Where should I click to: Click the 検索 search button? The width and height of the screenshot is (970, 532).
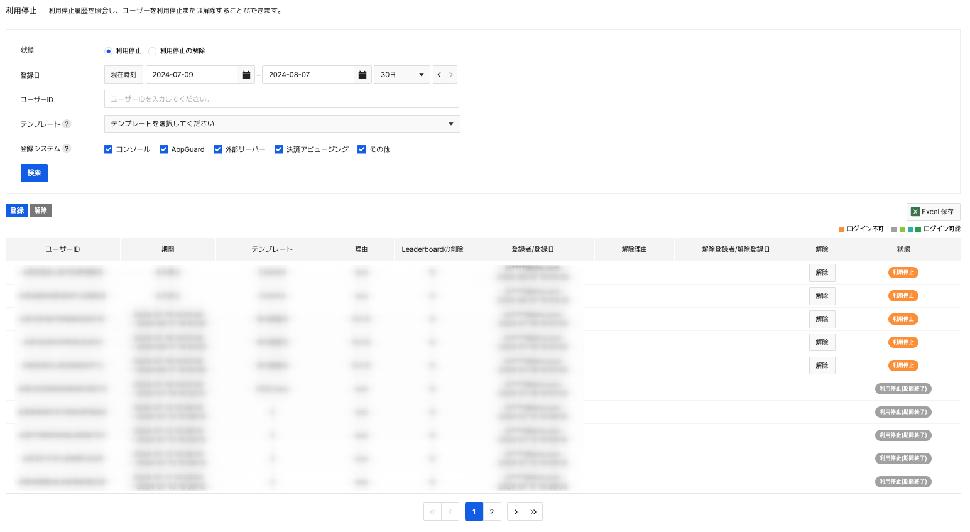tap(34, 173)
